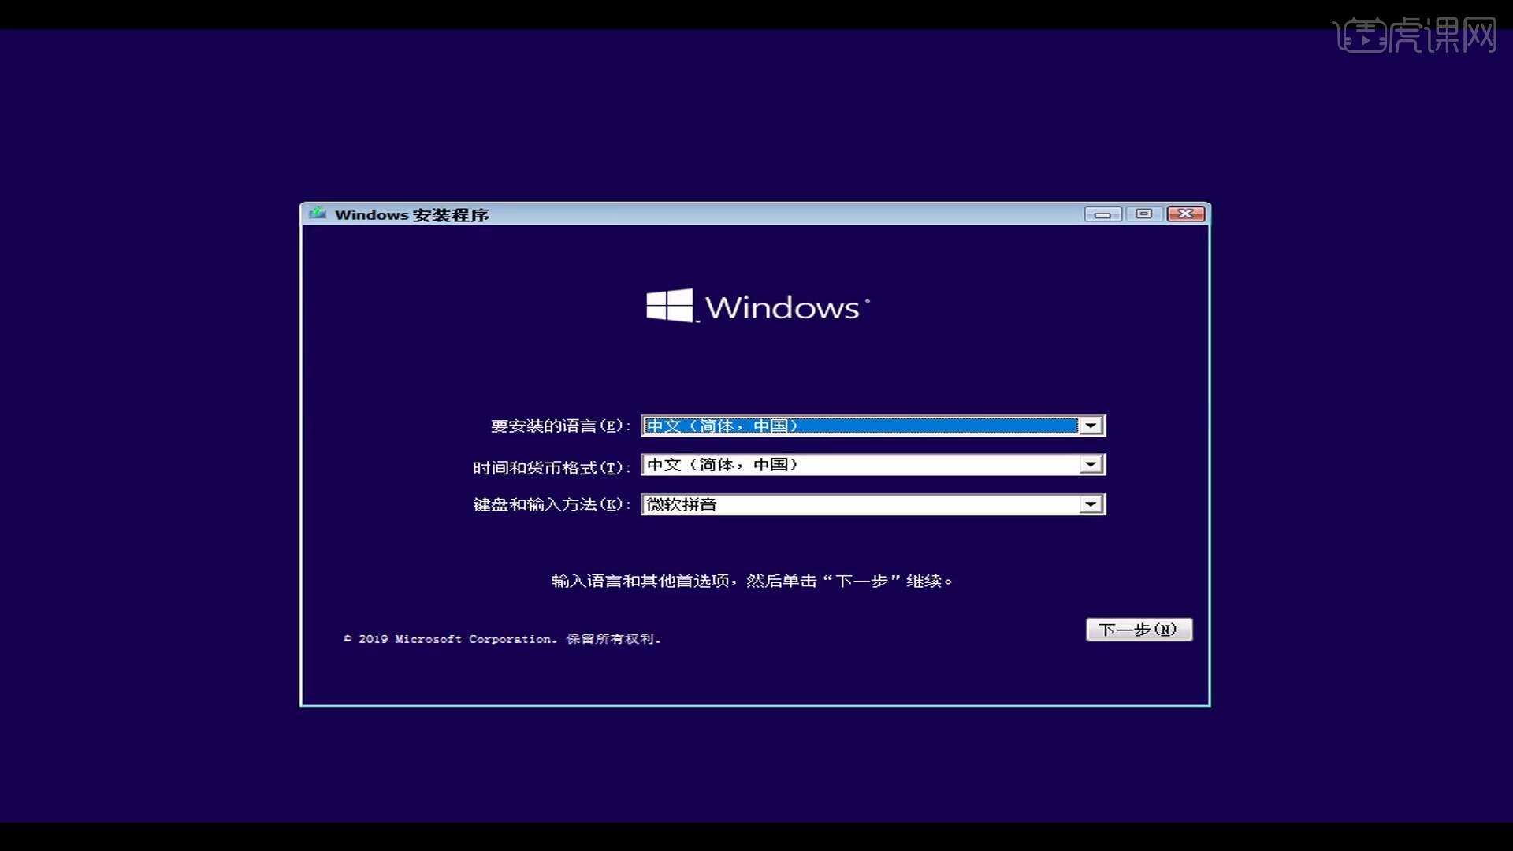Maximize the Windows Setup window
This screenshot has height=851, width=1513.
[1144, 214]
